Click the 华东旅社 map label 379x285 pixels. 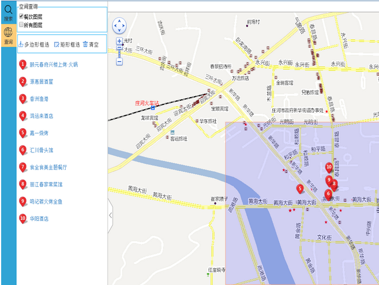coord(208,121)
